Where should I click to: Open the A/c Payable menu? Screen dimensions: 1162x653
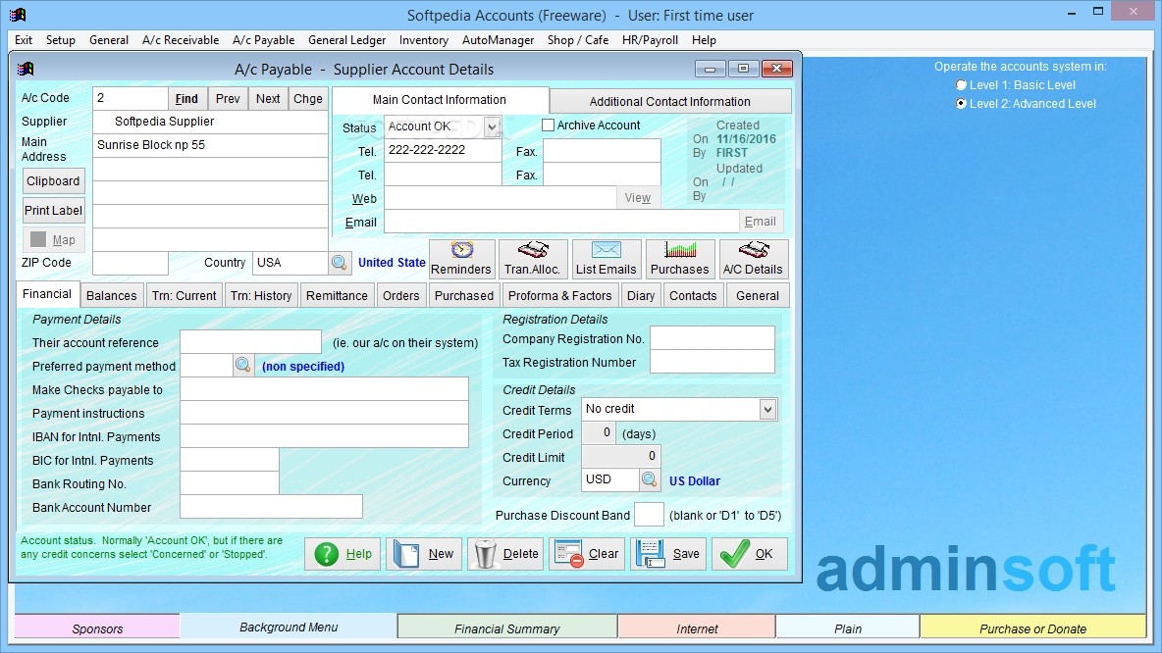[x=263, y=40]
